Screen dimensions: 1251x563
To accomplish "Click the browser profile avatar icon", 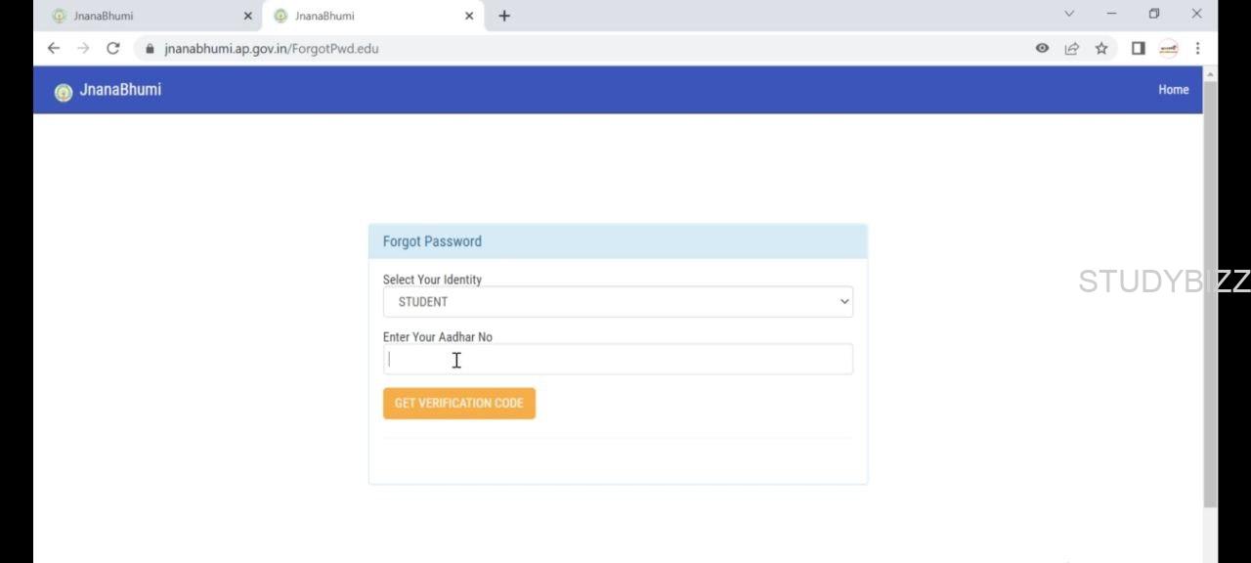I will tap(1168, 48).
